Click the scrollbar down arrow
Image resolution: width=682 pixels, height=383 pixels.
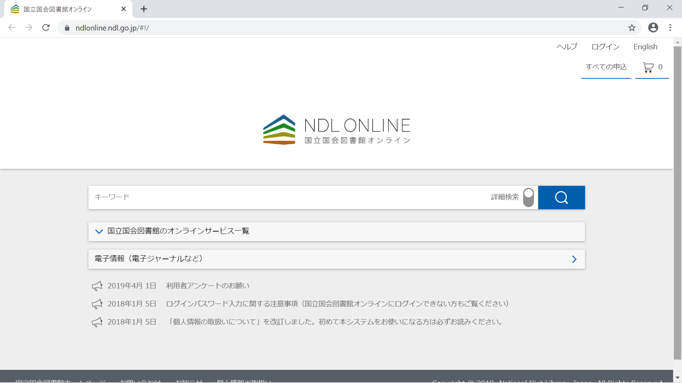click(x=677, y=378)
